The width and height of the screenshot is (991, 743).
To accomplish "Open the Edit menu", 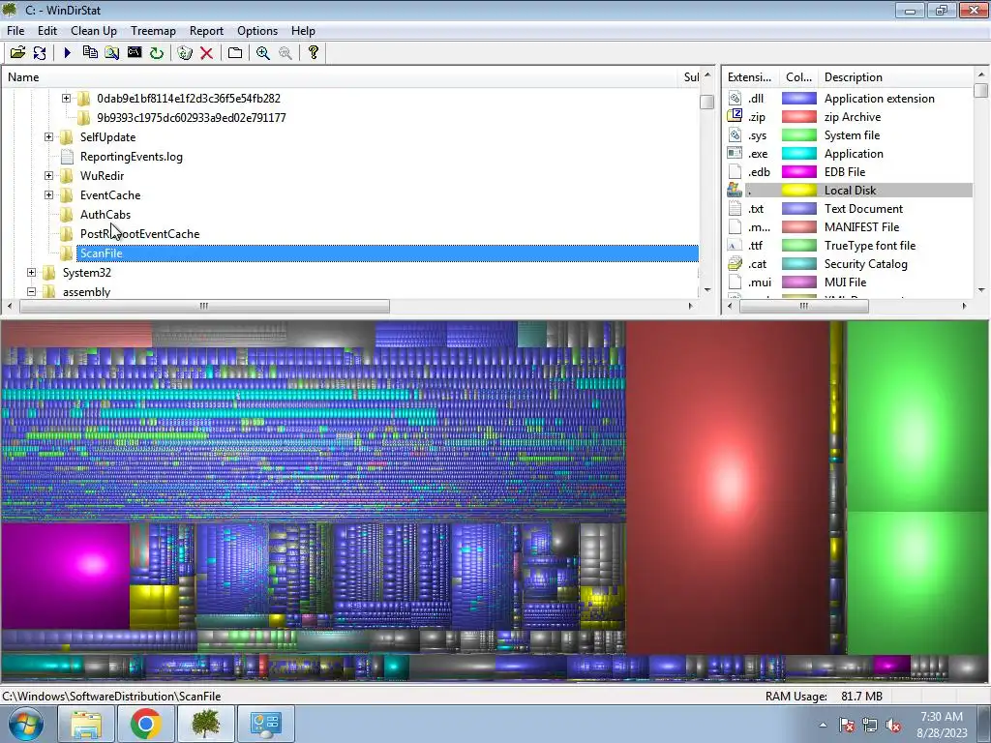I will 46,30.
